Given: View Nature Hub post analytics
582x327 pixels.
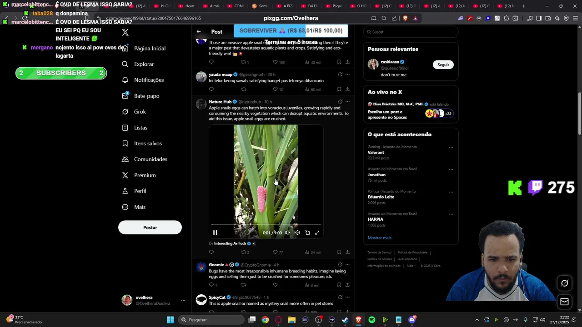Looking at the screenshot, I should 313,252.
